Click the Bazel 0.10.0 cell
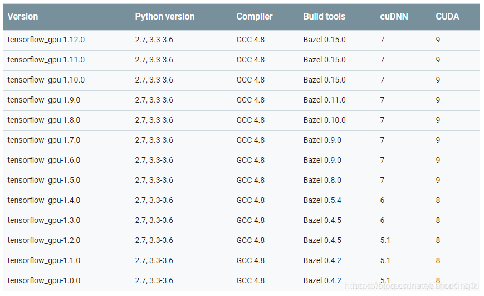 324,120
